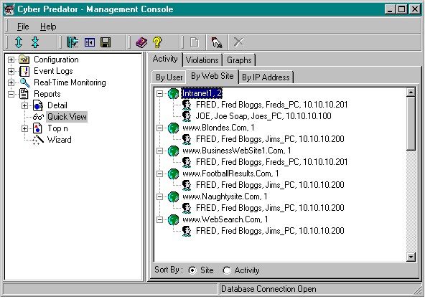Click the grey X delete toolbar icon
The height and width of the screenshot is (299, 425).
239,42
